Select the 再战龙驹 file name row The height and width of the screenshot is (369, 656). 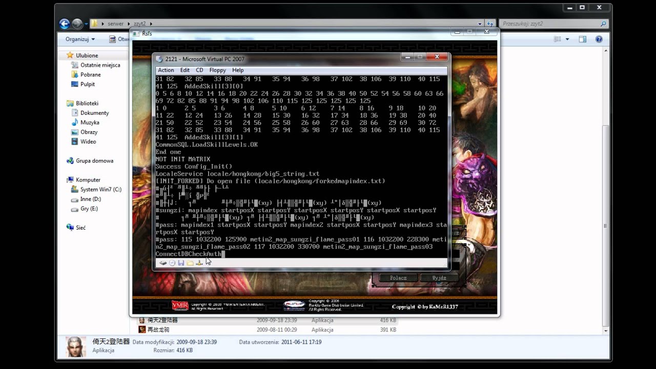coord(158,330)
